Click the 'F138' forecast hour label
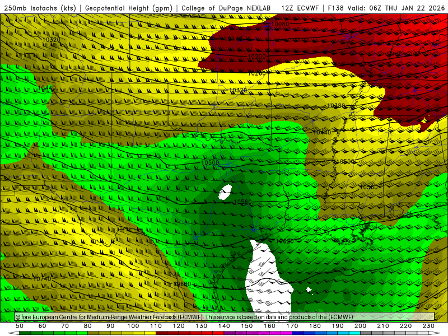This screenshot has height=336, width=448. tap(335, 8)
